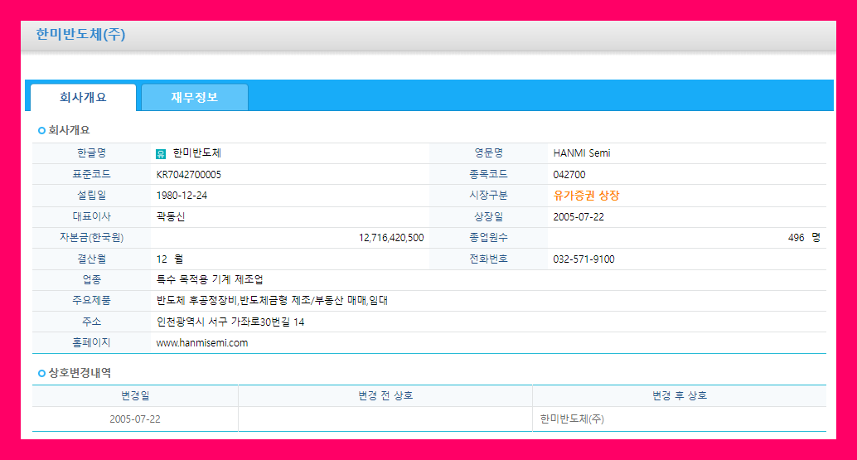Image resolution: width=857 pixels, height=460 pixels.
Task: Click the 홈페이지 row label
Action: point(91,343)
